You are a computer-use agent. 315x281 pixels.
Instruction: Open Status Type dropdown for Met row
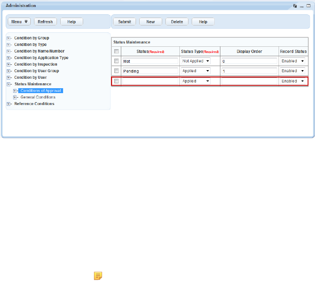tap(196, 61)
